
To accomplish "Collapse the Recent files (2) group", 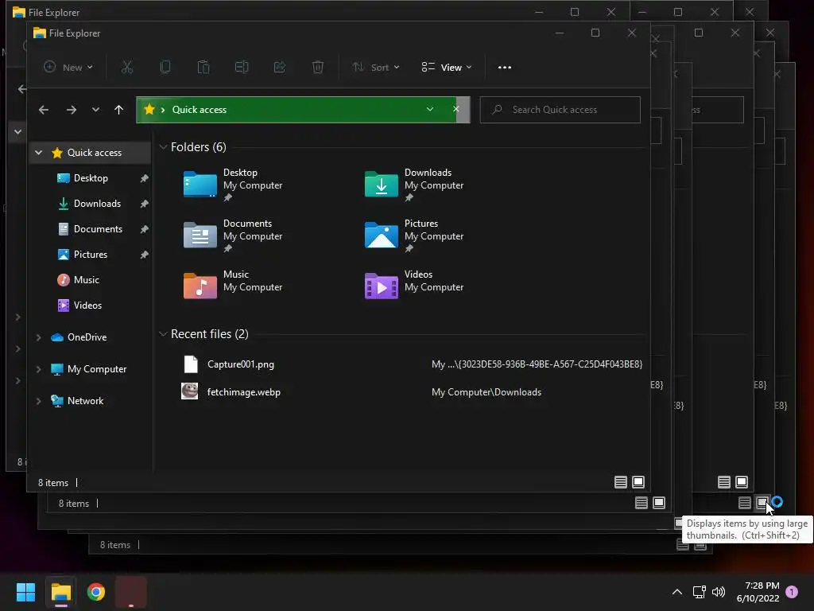I will [x=163, y=334].
